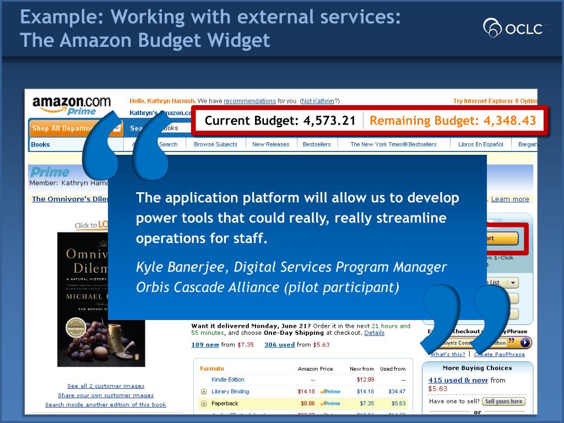
Task: Click Prime badge in Library Binding row
Action: pos(330,392)
